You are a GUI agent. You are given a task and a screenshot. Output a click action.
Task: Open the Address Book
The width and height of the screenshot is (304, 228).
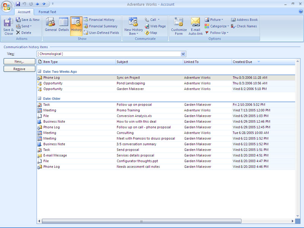(x=244, y=20)
